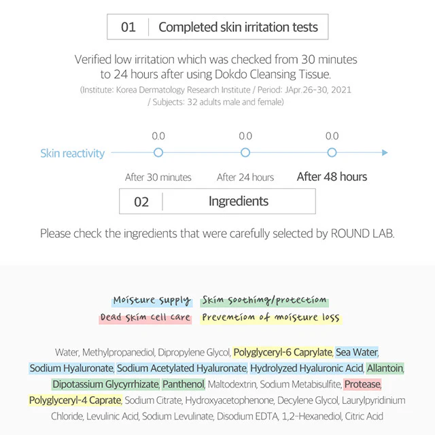This screenshot has width=435, height=435.
Task: Click the Skin reactivity arrow tip
Action: pos(385,153)
